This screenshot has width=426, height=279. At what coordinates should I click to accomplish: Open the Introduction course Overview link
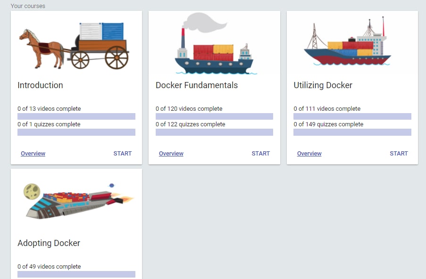click(x=33, y=154)
